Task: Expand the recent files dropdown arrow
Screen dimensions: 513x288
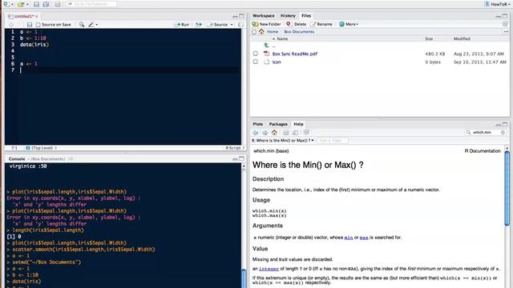Action: (x=27, y=5)
